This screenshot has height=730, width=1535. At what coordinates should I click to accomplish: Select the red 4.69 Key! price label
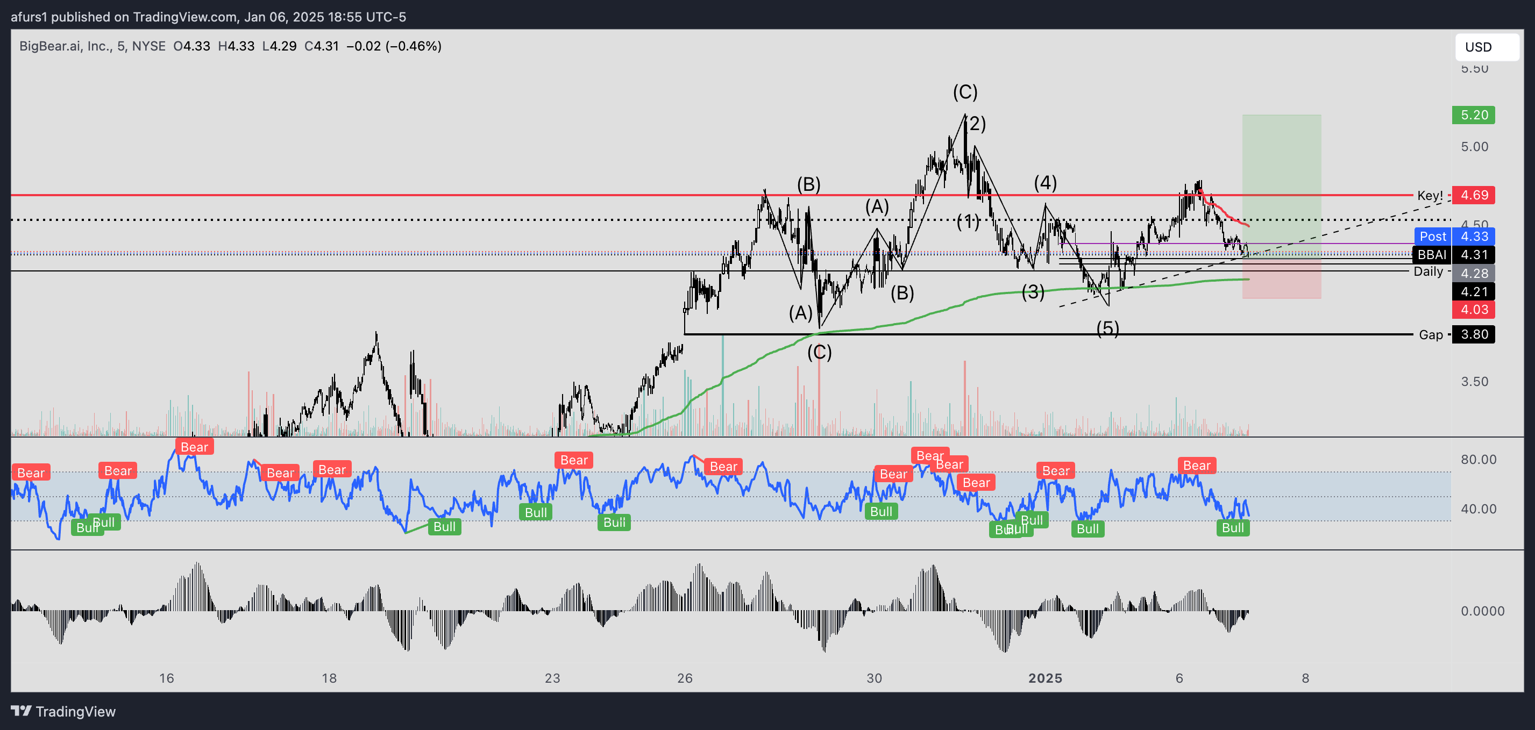[1473, 195]
